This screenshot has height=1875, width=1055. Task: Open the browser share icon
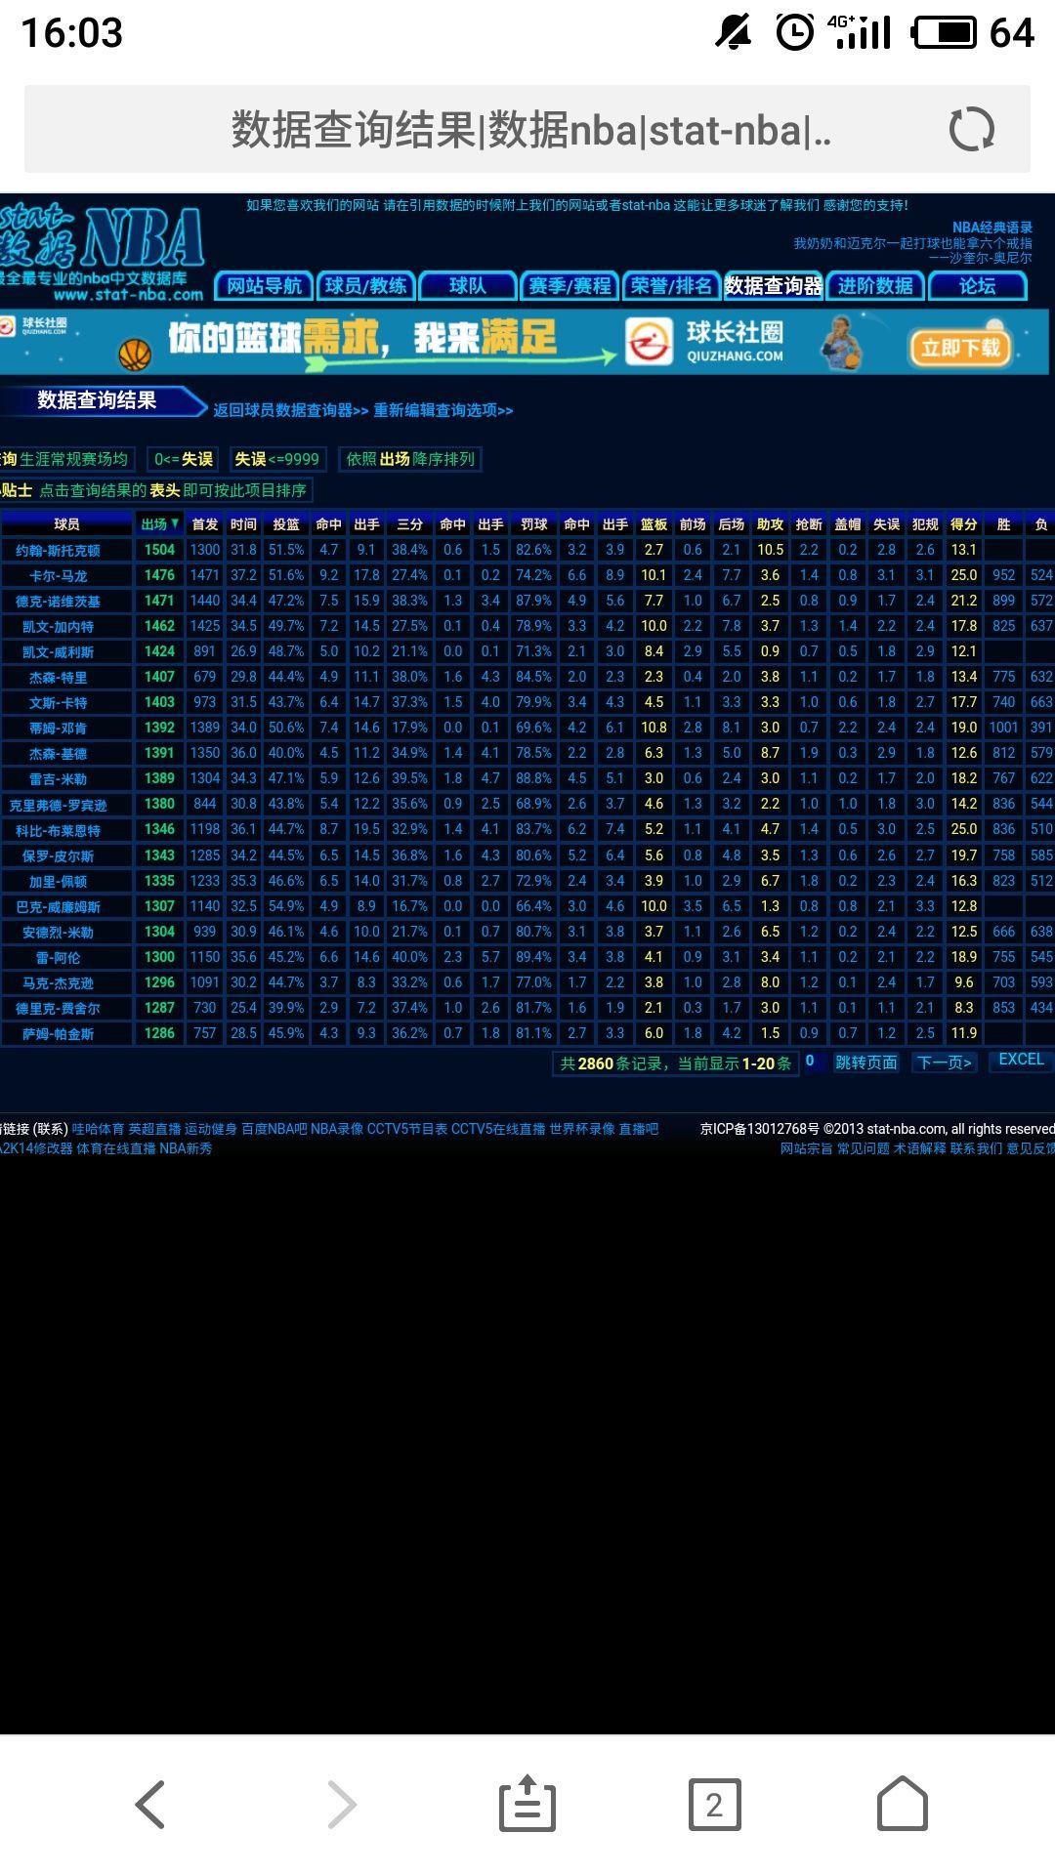click(527, 1803)
